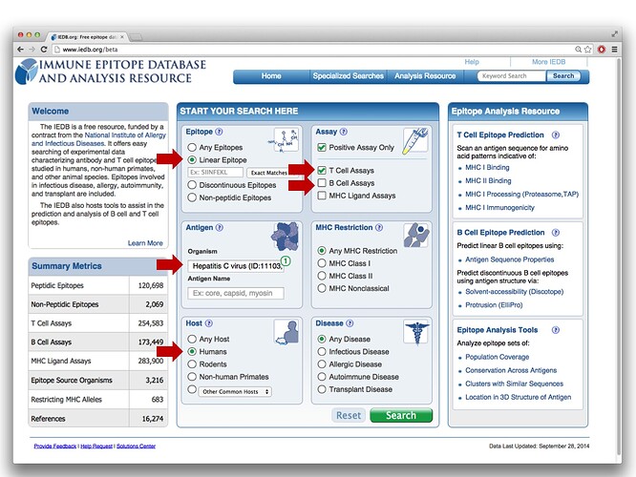The width and height of the screenshot is (636, 477).
Task: Click the Antigen Name input field
Action: (x=235, y=293)
